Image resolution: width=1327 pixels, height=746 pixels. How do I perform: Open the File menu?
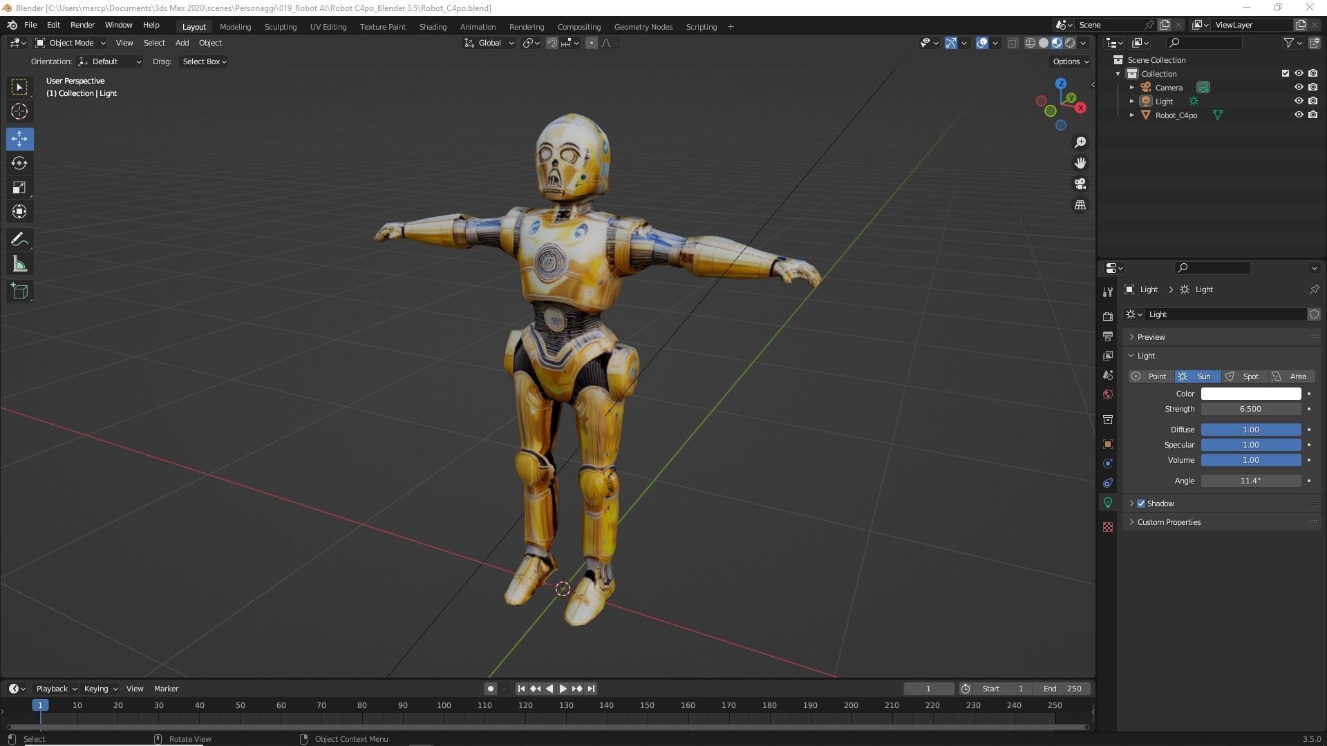coord(30,25)
